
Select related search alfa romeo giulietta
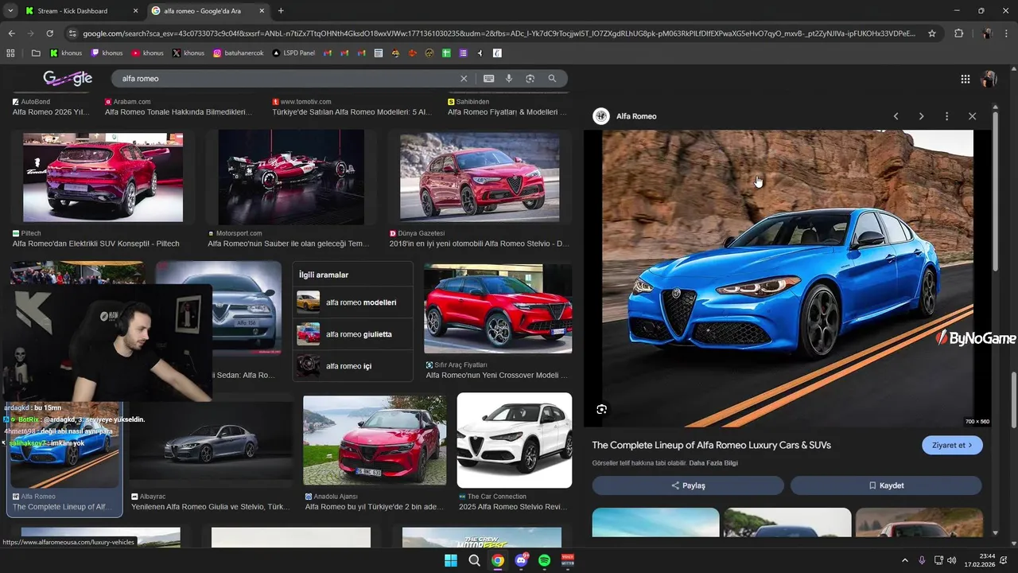coord(352,334)
